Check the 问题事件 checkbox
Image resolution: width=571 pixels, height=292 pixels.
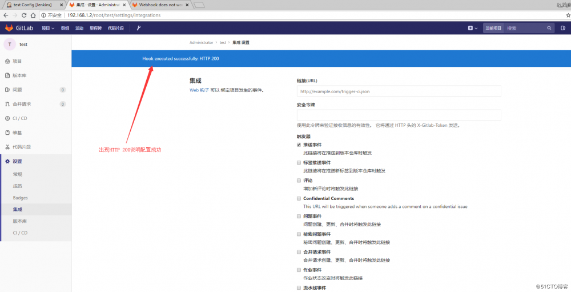tap(299, 216)
